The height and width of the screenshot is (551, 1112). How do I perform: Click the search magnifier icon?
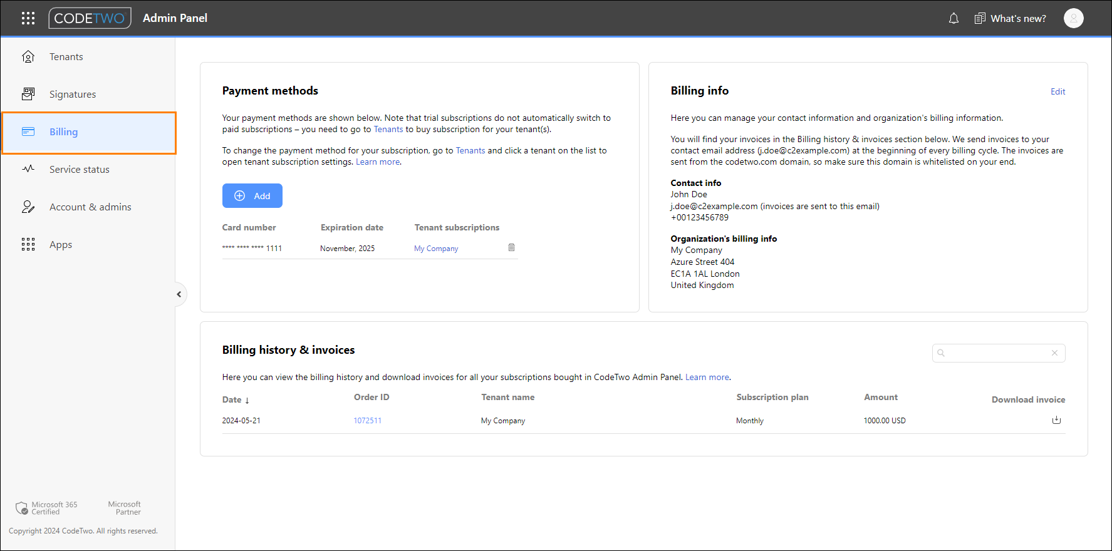coord(941,353)
